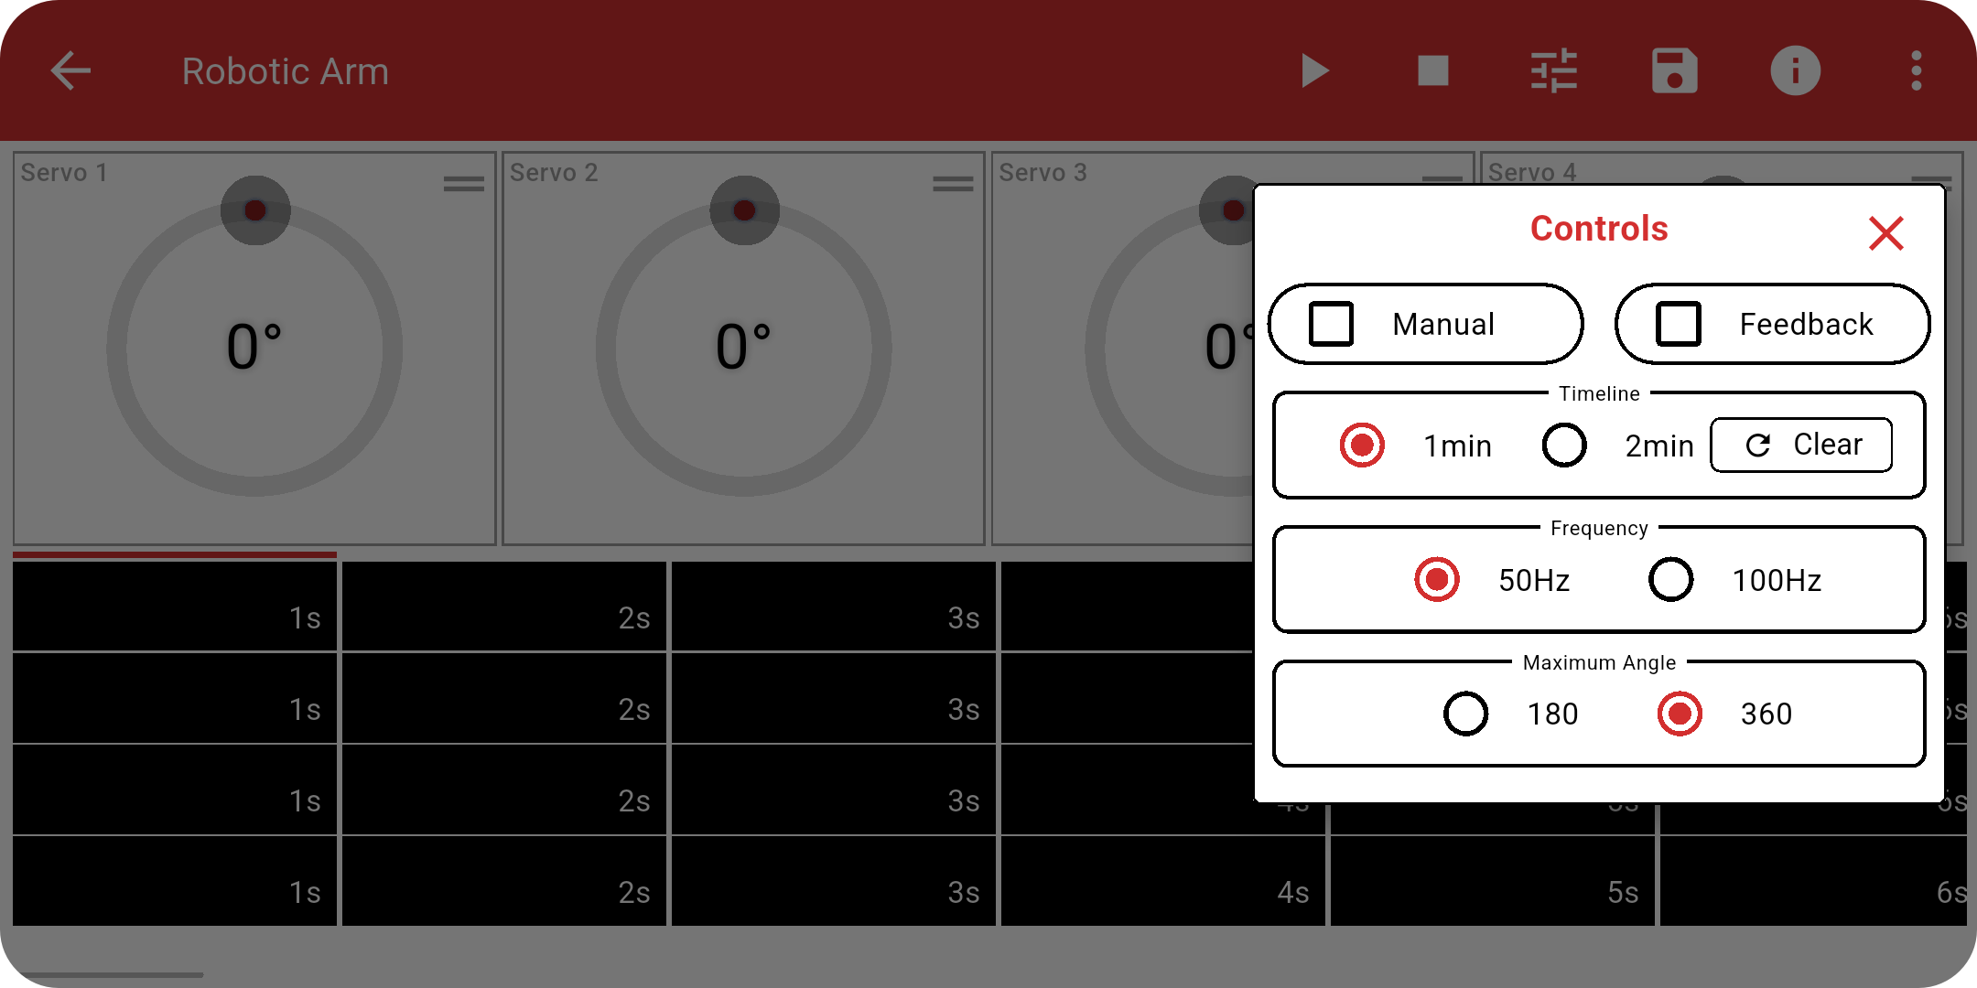The image size is (1977, 988).
Task: Click the Clear timeline button
Action: coord(1801,446)
